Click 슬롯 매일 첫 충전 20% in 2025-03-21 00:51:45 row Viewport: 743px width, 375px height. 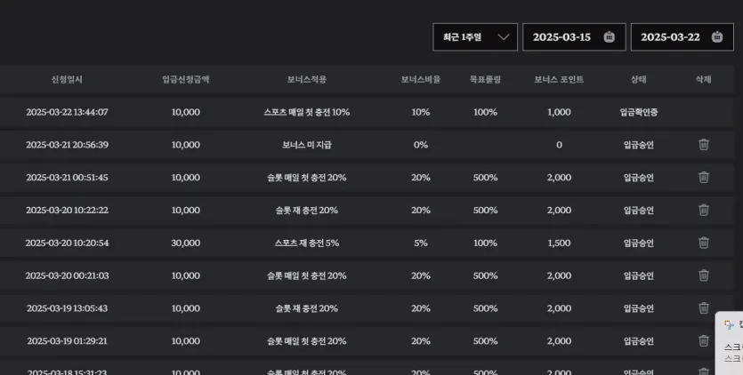(x=307, y=178)
